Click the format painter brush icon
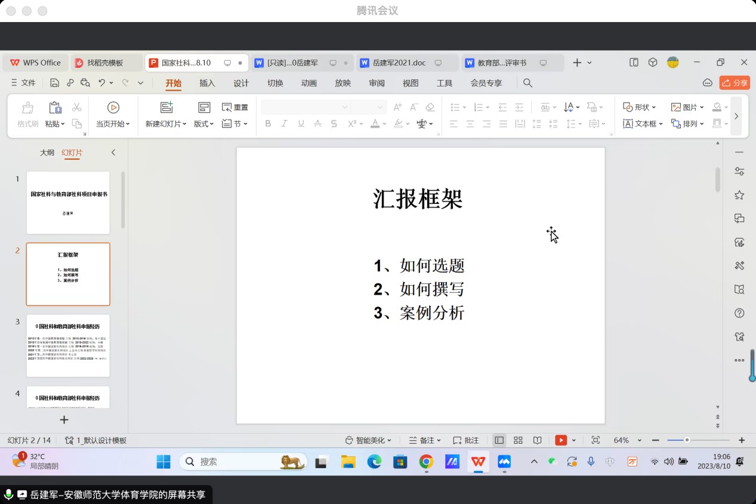The width and height of the screenshot is (756, 504). coord(27,108)
